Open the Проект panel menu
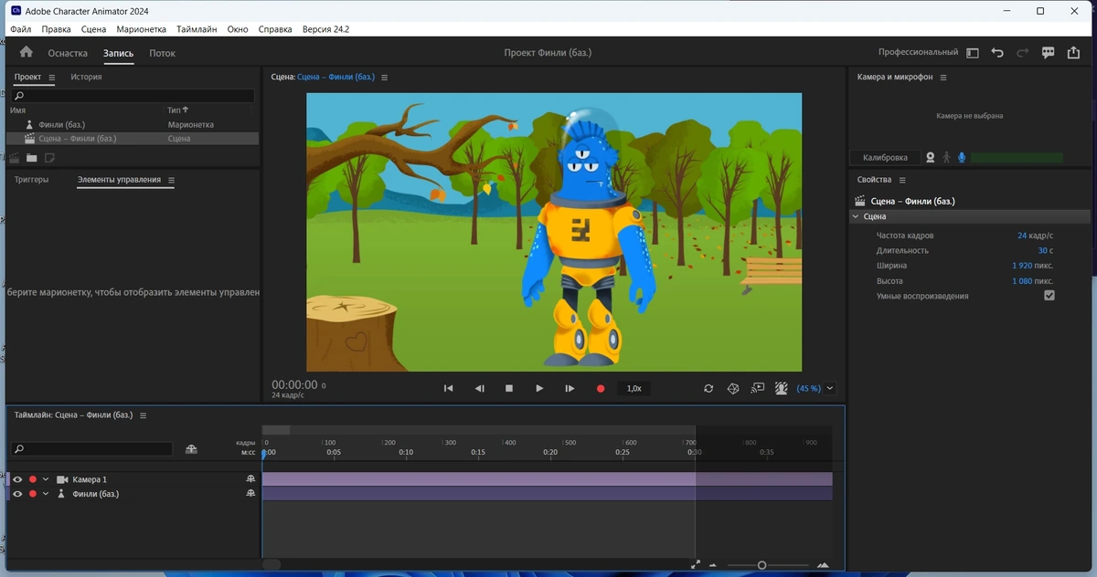This screenshot has width=1097, height=577. [x=52, y=78]
